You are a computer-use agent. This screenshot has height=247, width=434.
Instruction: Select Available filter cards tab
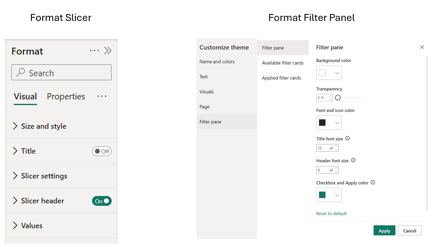tap(282, 63)
